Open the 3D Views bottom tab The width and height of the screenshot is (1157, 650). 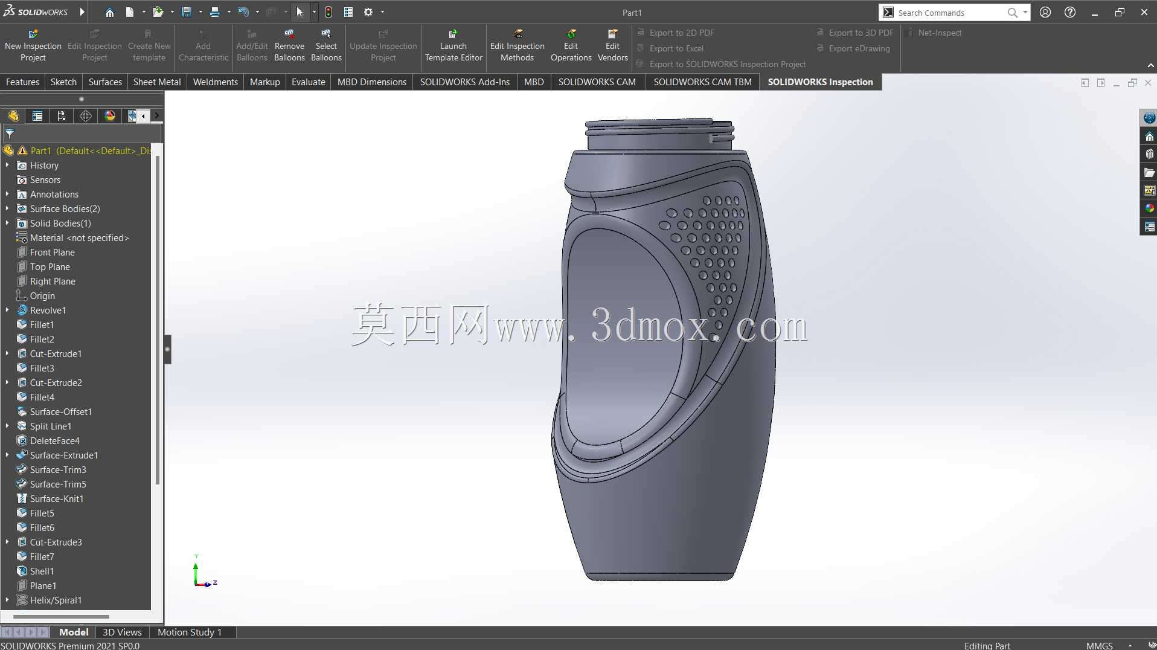[x=122, y=632]
